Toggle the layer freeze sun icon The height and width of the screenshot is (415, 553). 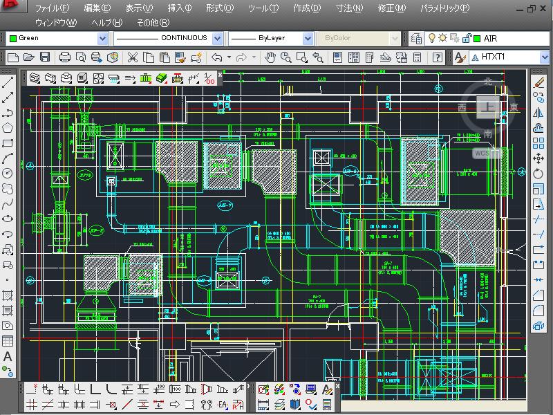(444, 39)
